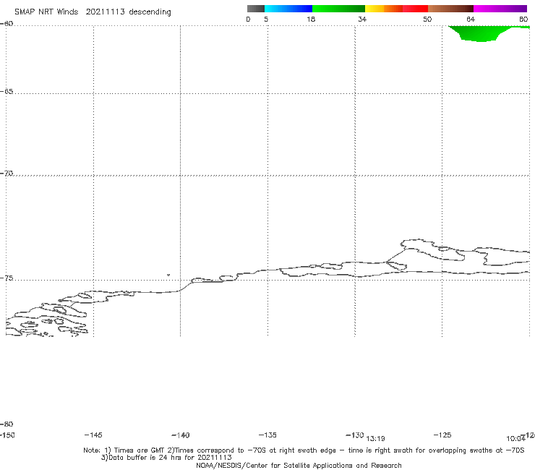Pick the green 18–34 segment of the color bar
The width and height of the screenshot is (535, 470).
(338, 9)
